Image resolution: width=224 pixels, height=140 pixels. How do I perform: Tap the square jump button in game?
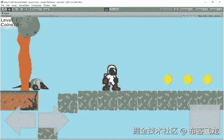click(205, 119)
